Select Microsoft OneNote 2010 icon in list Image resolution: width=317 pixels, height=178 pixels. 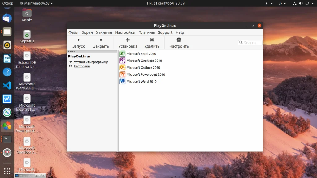(x=122, y=61)
